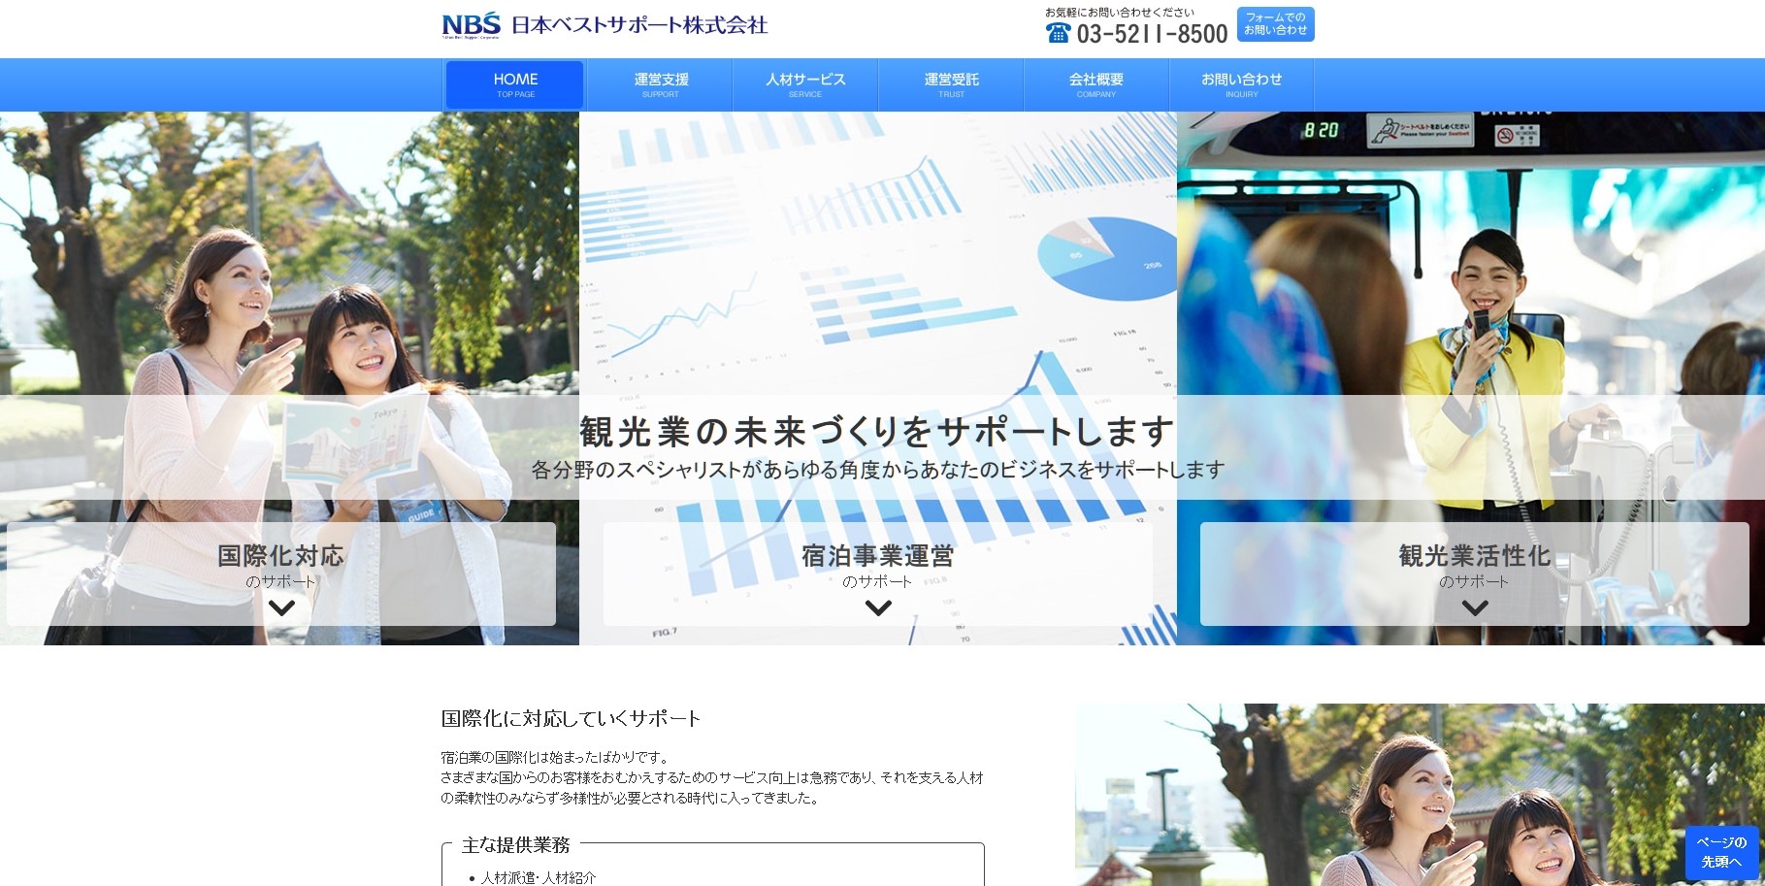Click the フォームでのお問い合わせ button
The height and width of the screenshot is (886, 1765).
tap(1275, 24)
